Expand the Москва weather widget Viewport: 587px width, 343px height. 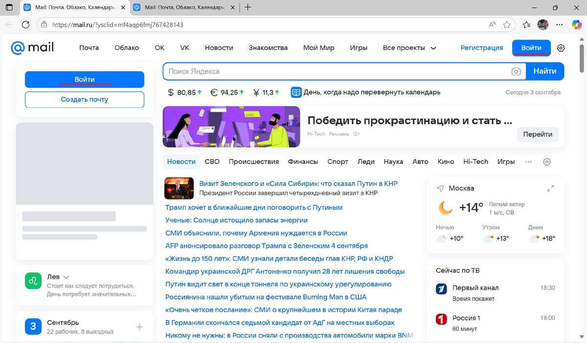(x=550, y=188)
